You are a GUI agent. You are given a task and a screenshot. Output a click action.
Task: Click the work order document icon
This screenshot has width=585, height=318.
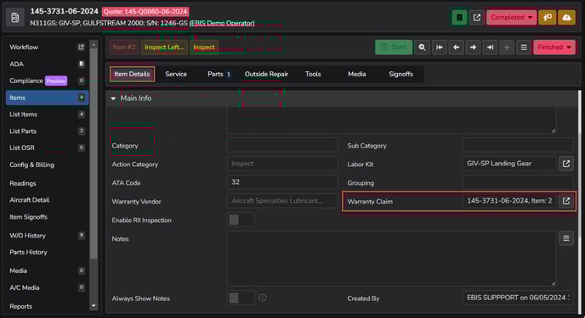[15, 18]
